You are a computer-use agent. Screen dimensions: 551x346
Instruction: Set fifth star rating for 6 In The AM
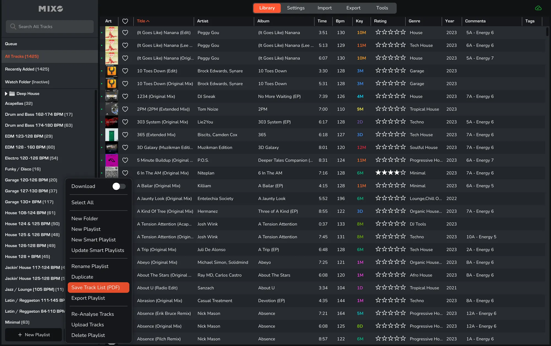pyautogui.click(x=403, y=173)
